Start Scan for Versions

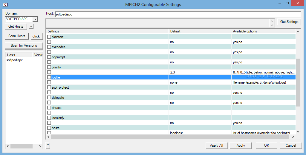pos(24,46)
